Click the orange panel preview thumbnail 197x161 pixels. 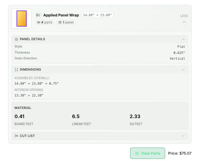click(22, 19)
